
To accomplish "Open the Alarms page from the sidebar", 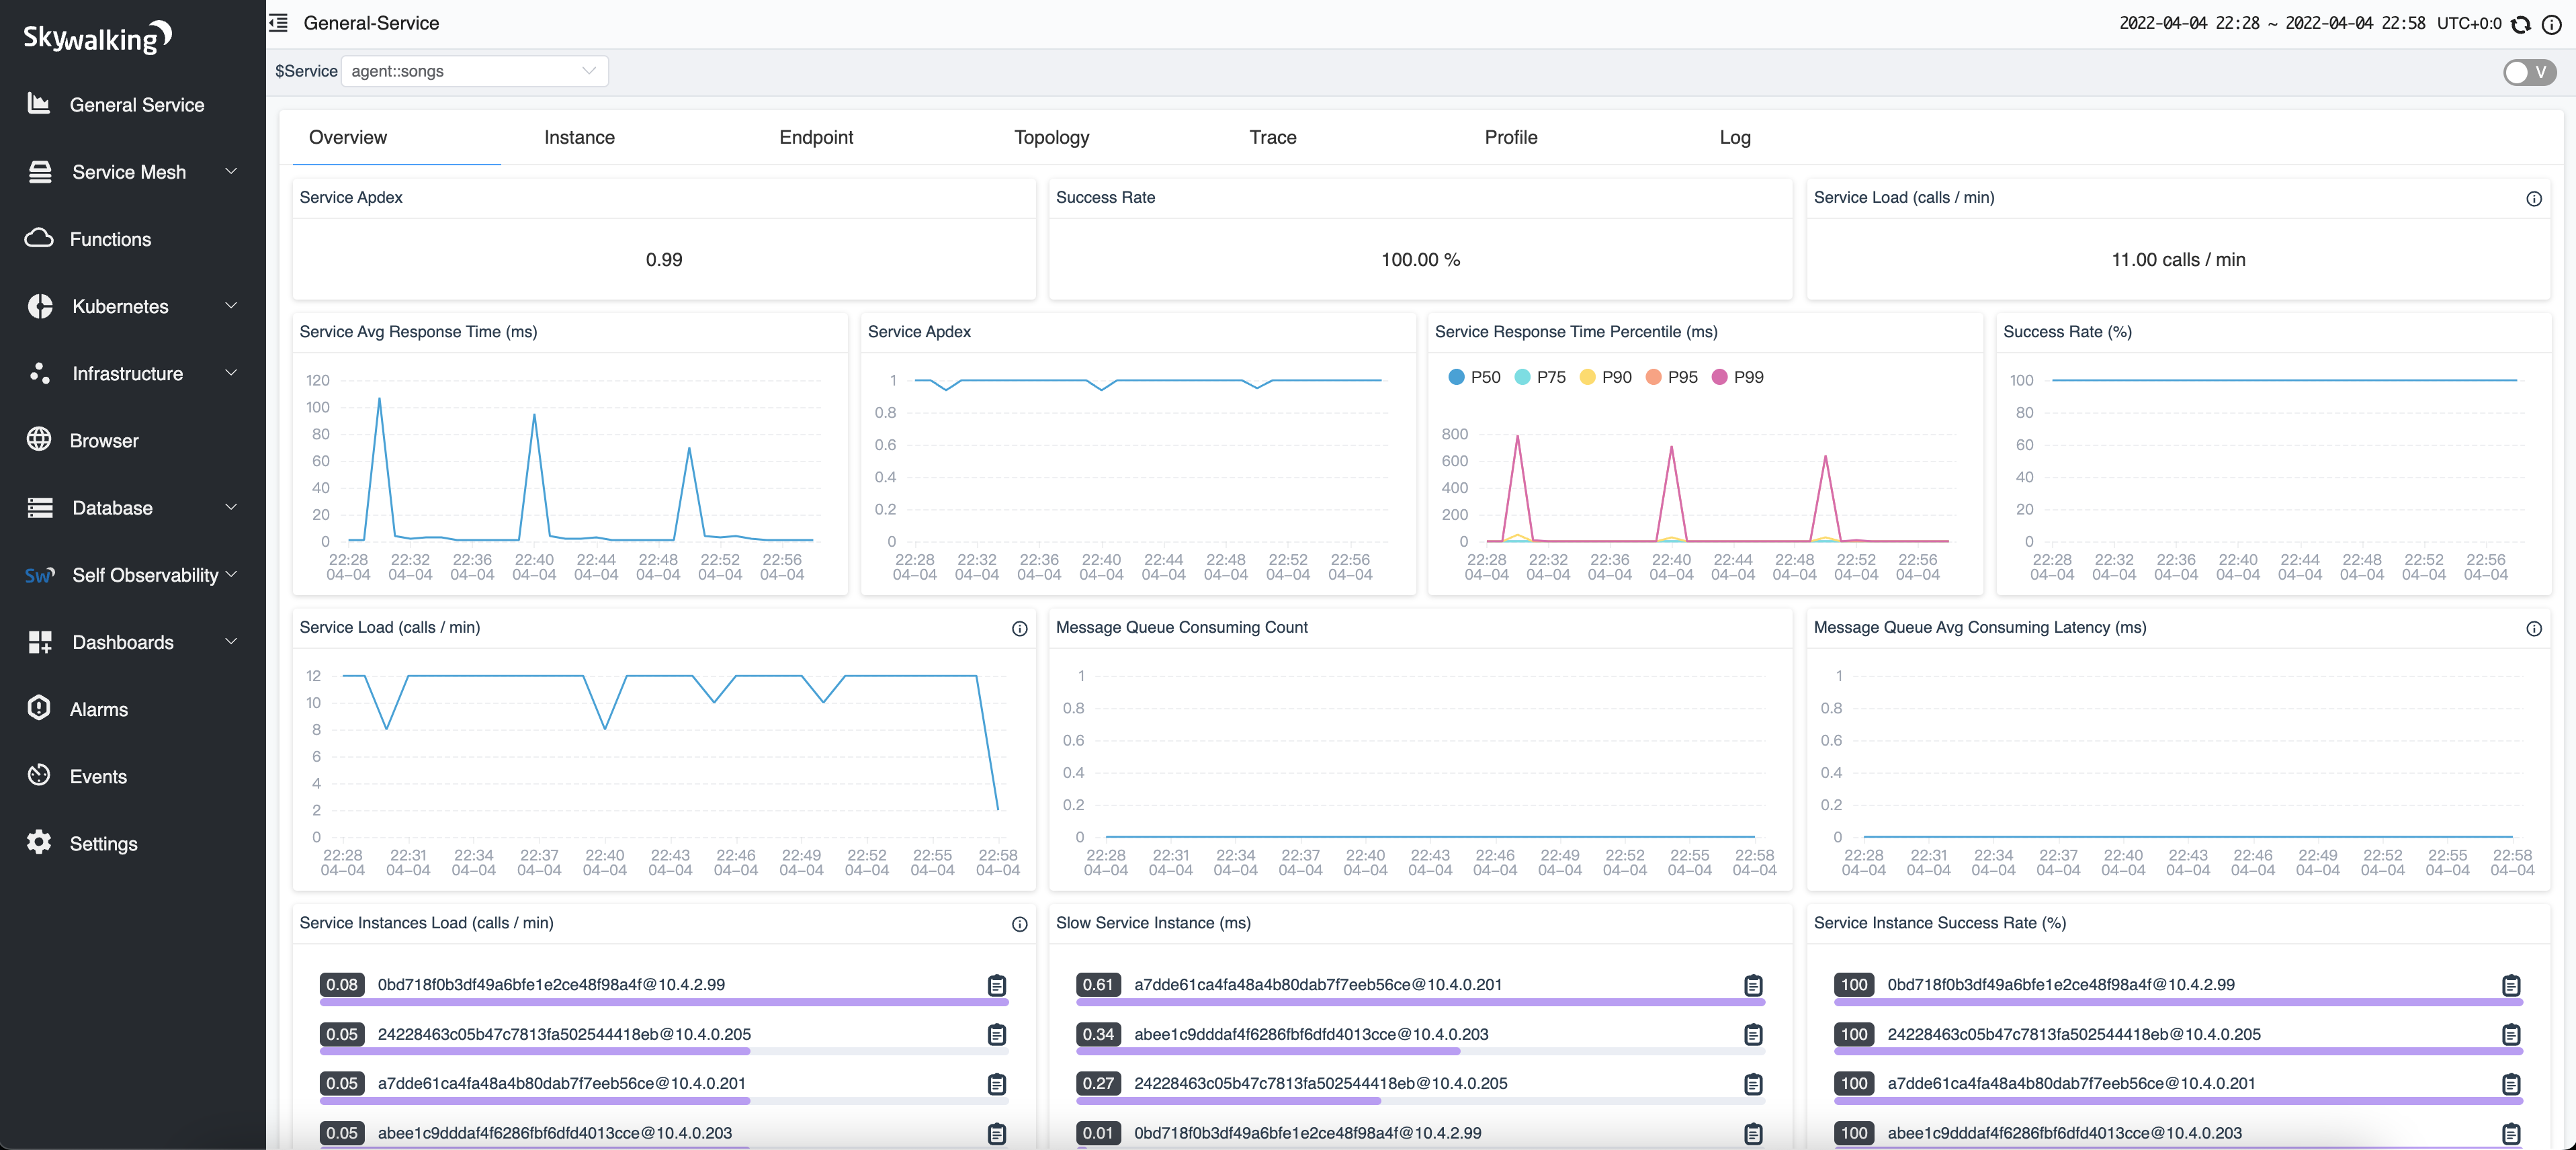I will point(98,709).
